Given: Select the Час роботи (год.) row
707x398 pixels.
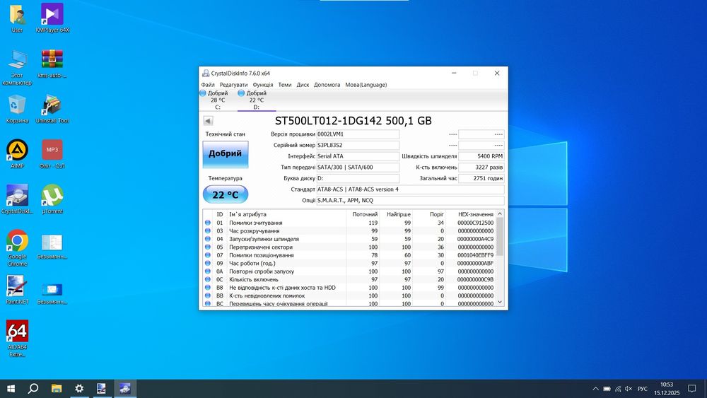Looking at the screenshot, I should click(x=349, y=263).
